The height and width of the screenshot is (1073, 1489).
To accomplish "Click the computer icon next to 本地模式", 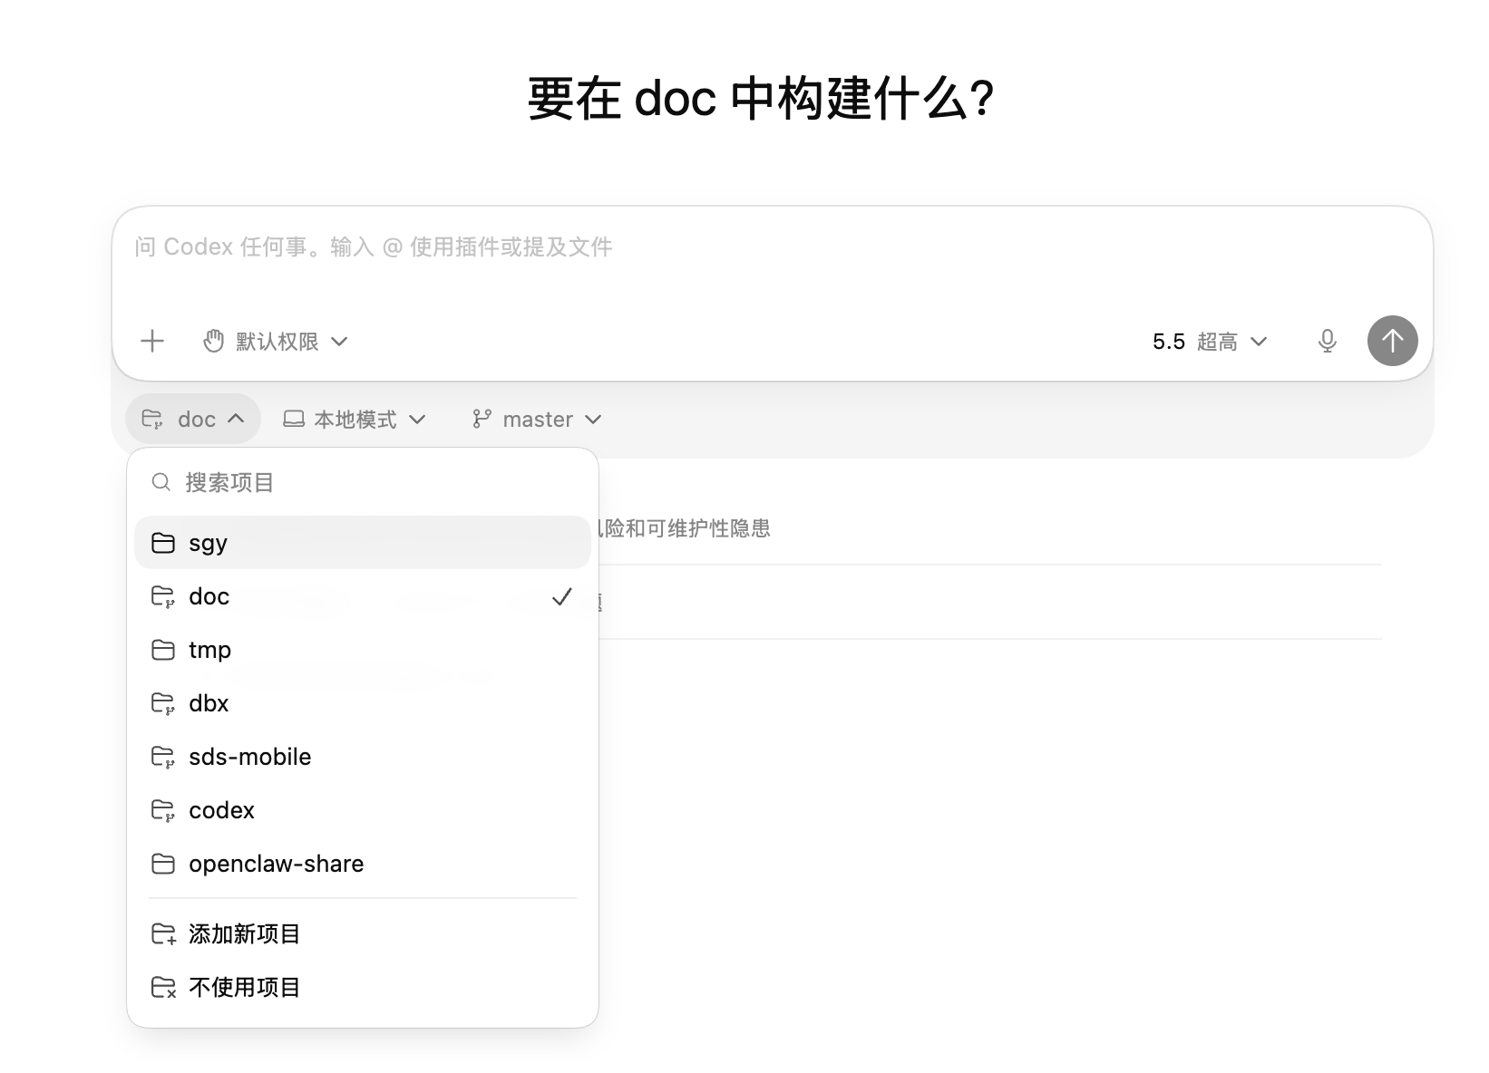I will click(x=292, y=419).
